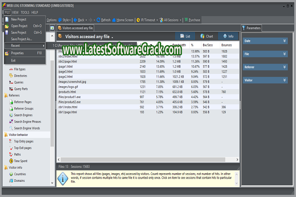Click the Search Engines globe icon
The width and height of the screenshot is (296, 197).
coord(11,115)
